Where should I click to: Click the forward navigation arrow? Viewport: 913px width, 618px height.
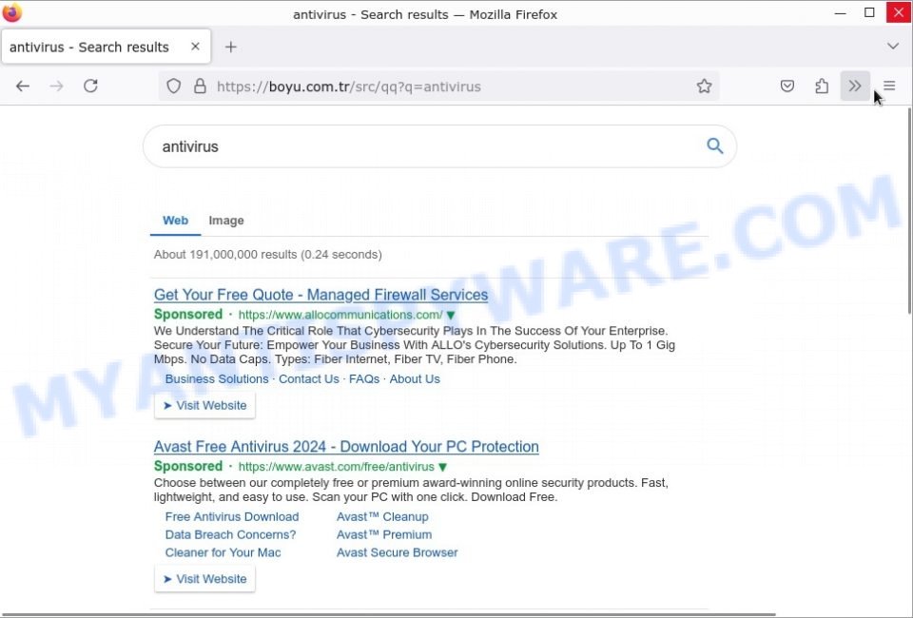pyautogui.click(x=56, y=87)
